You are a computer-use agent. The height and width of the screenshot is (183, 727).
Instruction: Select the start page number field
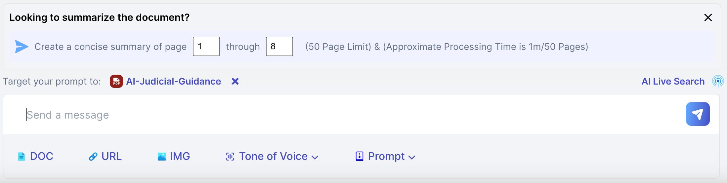[x=206, y=46]
